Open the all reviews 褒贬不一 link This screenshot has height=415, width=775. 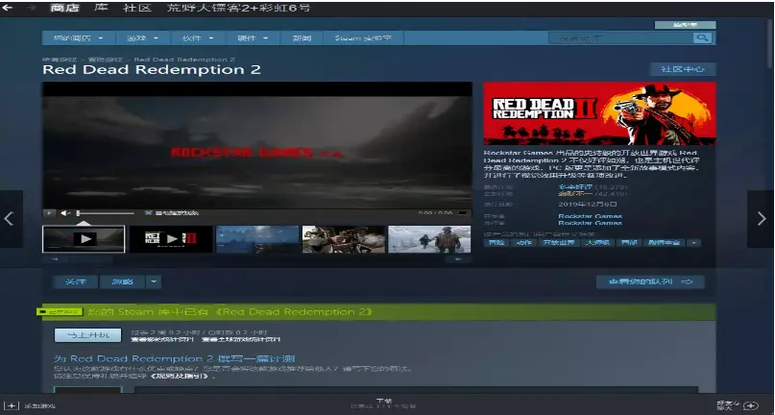coord(575,194)
